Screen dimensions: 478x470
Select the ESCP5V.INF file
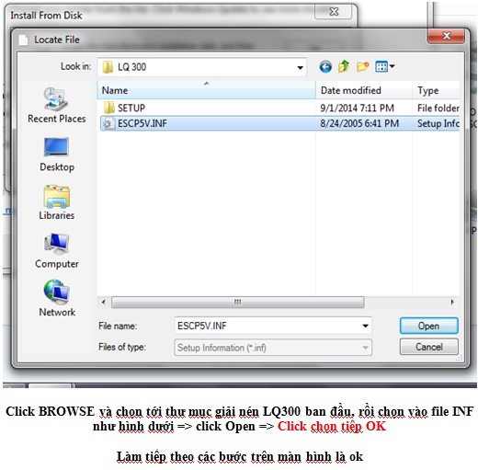[x=279, y=123]
